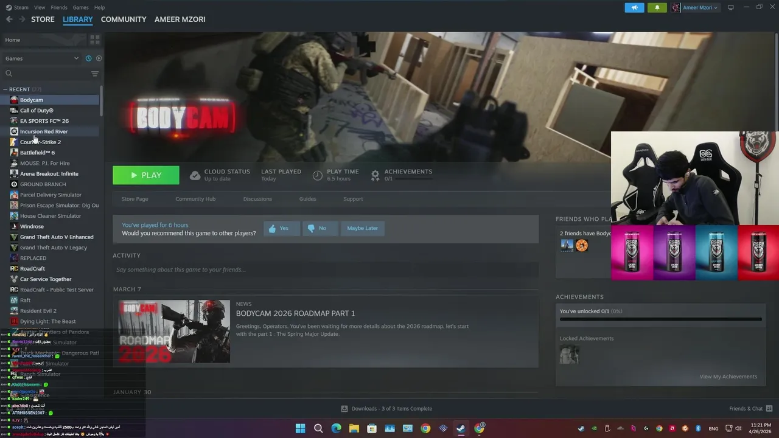
Task: Open the View menu
Action: coord(40,7)
